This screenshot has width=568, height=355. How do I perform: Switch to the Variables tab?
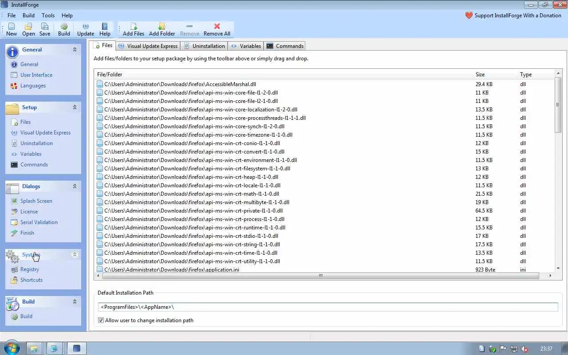point(246,46)
